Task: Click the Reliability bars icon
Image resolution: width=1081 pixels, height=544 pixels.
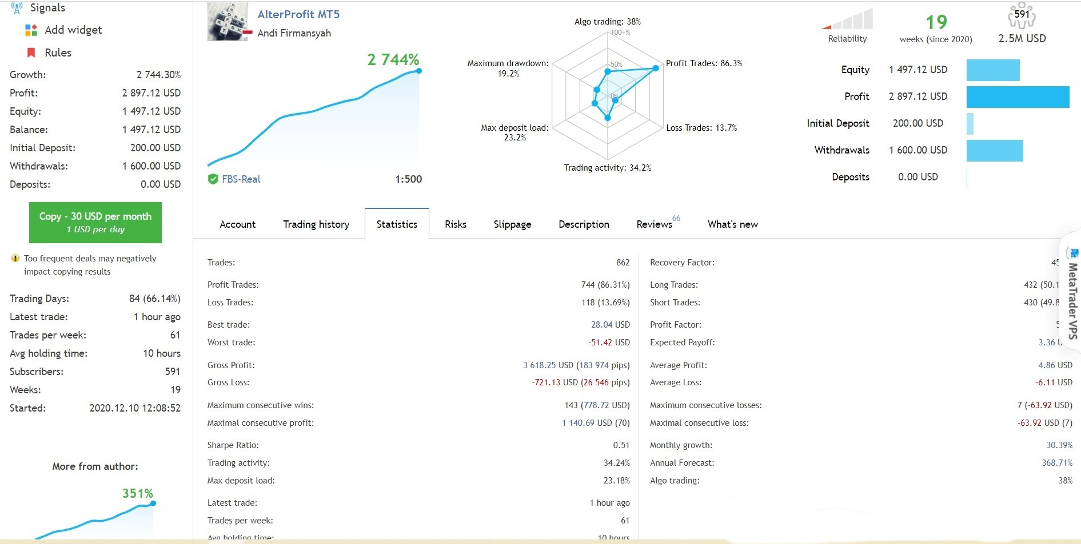Action: pos(847,18)
